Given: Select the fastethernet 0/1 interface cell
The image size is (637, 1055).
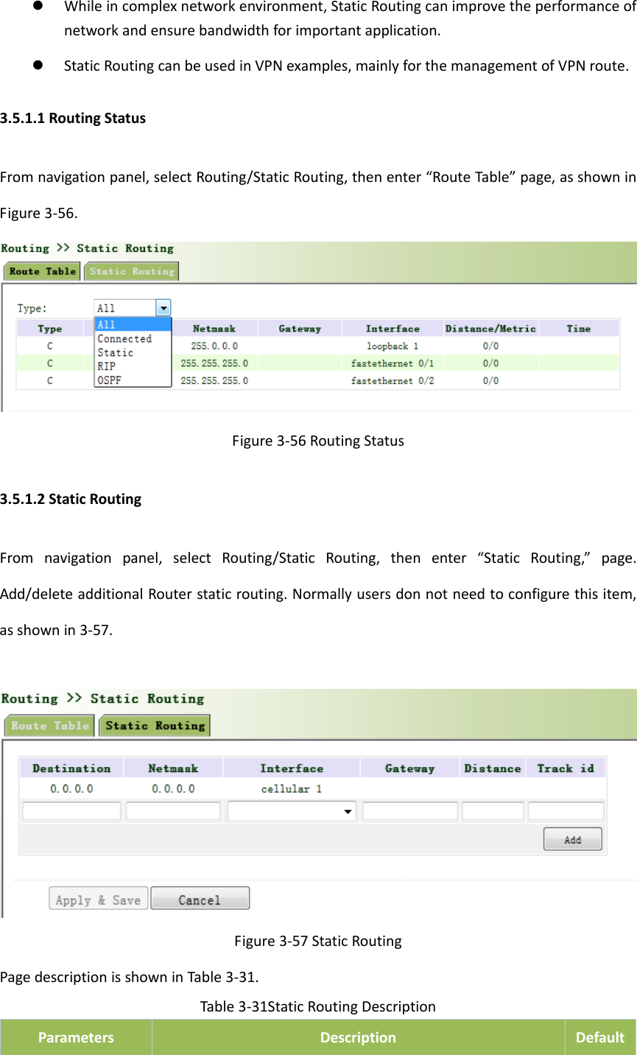Looking at the screenshot, I should [393, 363].
